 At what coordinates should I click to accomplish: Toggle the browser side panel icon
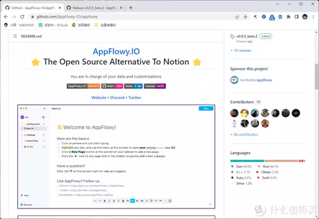click(x=297, y=17)
